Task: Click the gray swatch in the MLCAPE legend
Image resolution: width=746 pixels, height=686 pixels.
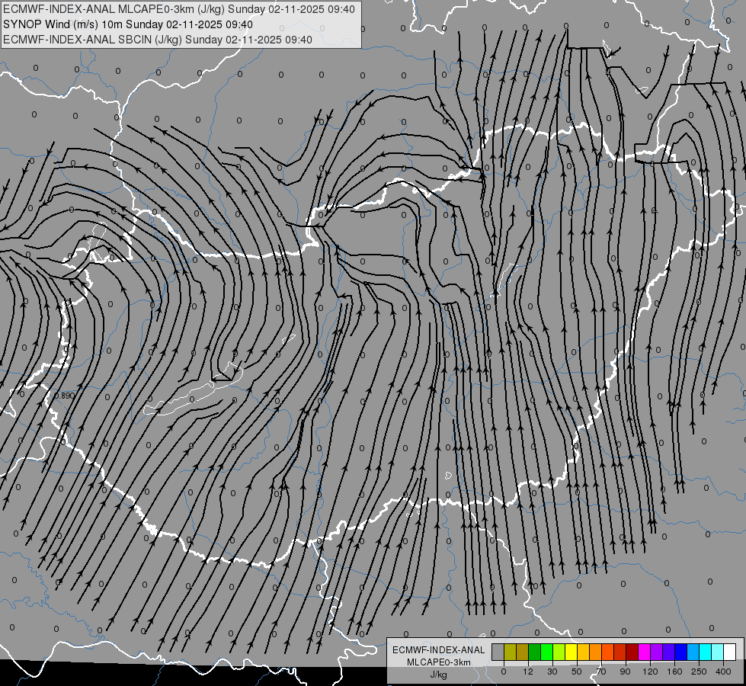Action: 498,652
